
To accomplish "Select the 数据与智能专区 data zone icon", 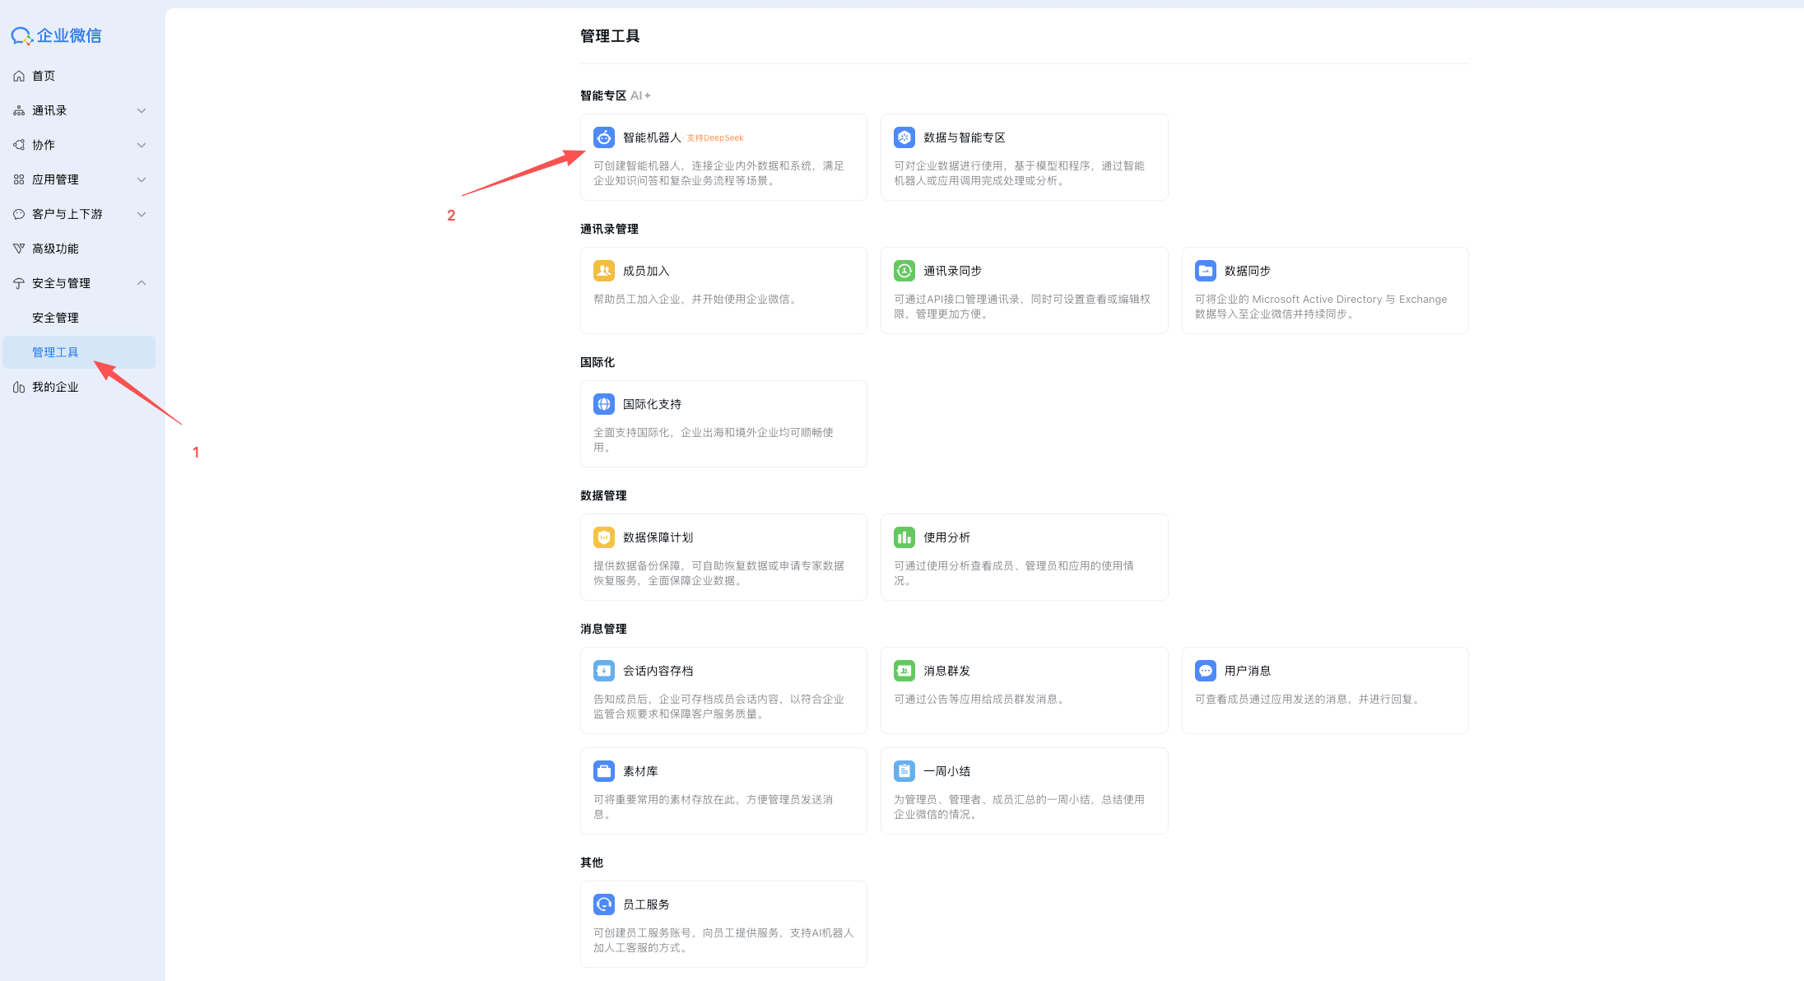I will click(904, 137).
